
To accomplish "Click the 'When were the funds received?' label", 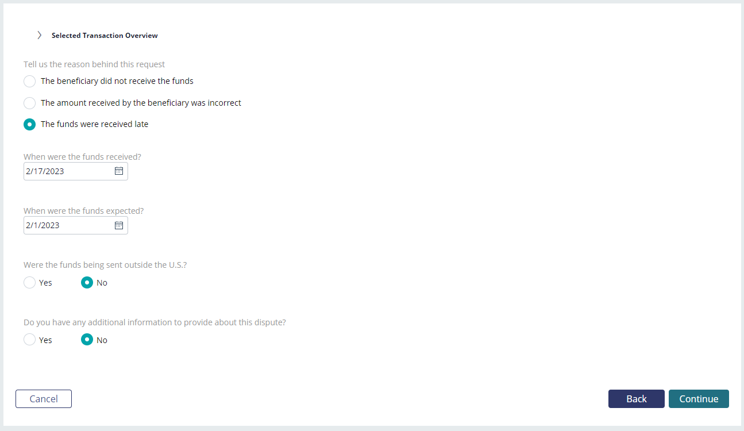I will click(82, 156).
